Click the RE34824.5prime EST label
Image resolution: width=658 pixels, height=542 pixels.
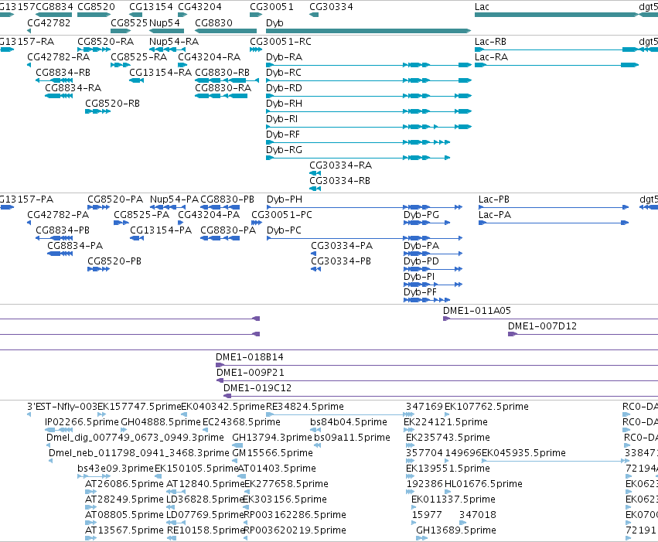[x=305, y=407]
